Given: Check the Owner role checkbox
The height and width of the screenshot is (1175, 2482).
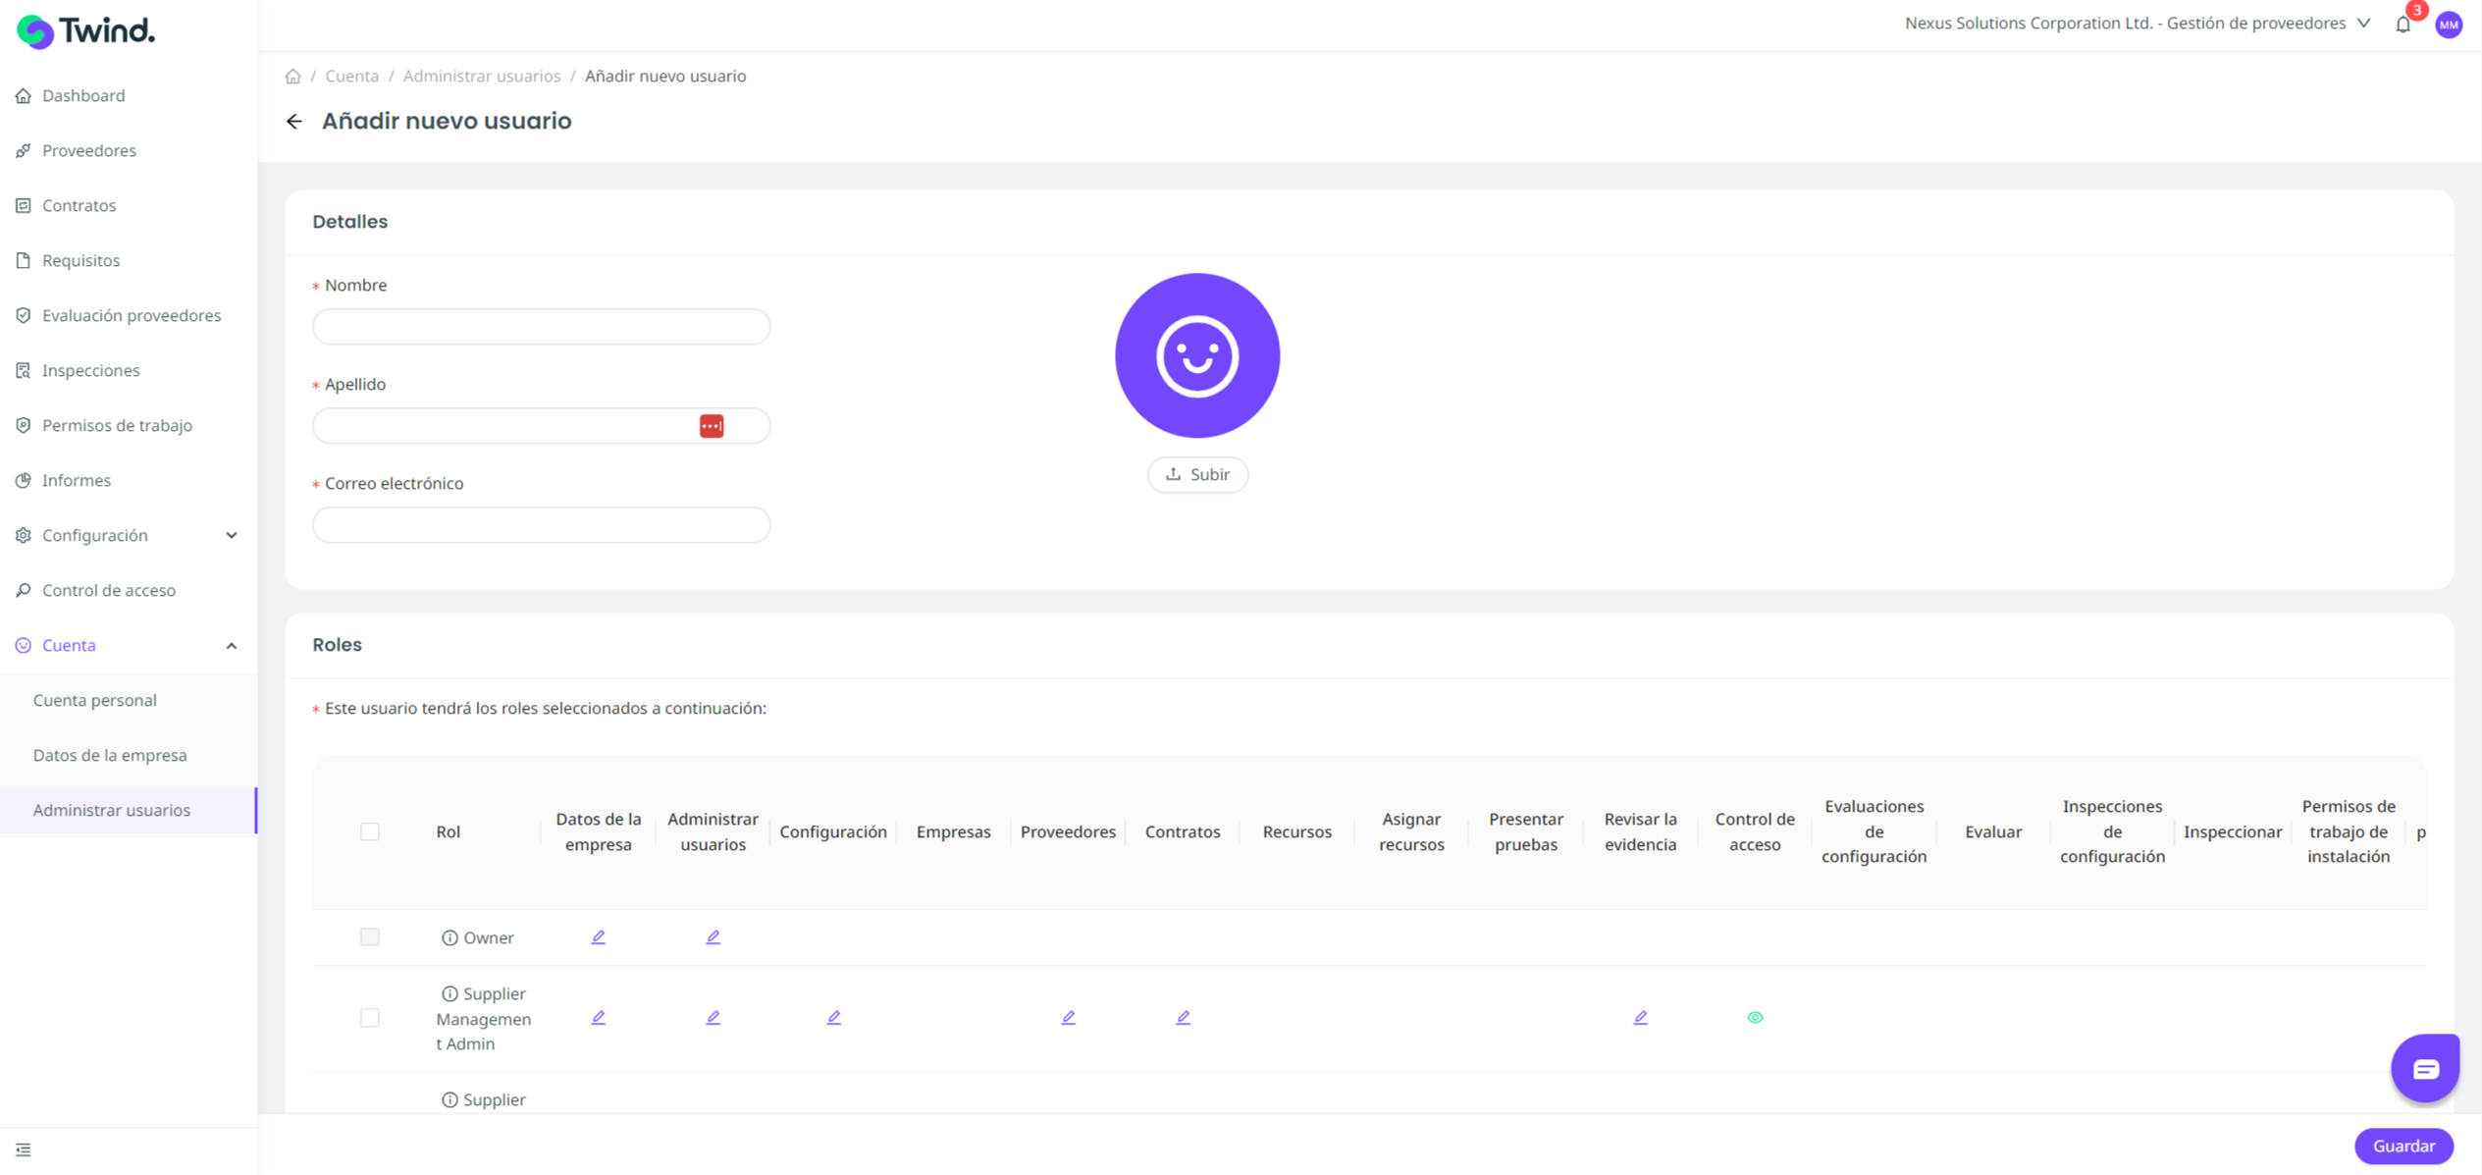Looking at the screenshot, I should [370, 937].
